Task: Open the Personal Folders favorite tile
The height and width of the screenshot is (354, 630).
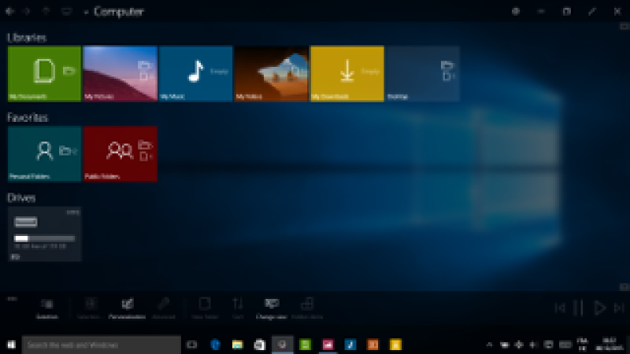Action: pyautogui.click(x=44, y=153)
